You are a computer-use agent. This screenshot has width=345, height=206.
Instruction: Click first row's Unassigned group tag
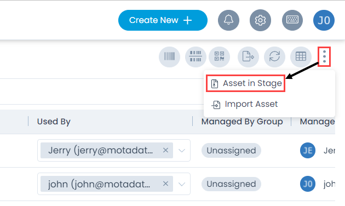point(231,151)
